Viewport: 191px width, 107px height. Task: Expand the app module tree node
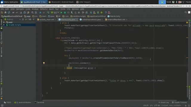(4, 22)
